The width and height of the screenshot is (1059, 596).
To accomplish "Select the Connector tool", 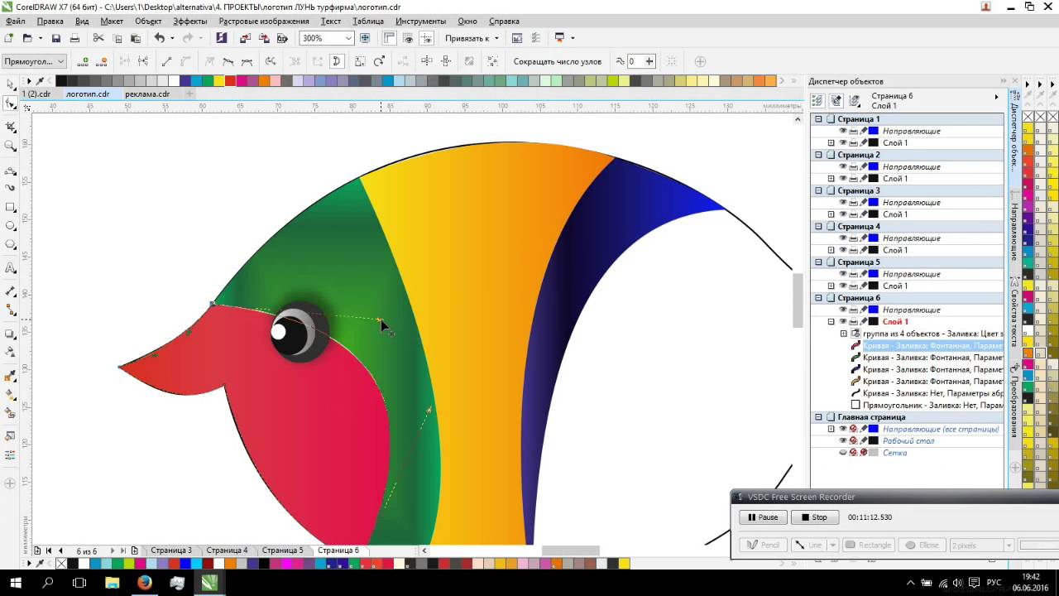I will click(x=10, y=310).
